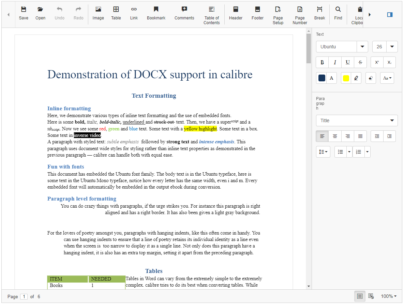Open the font size 26 dropdown
The image size is (404, 305).
pyautogui.click(x=392, y=47)
